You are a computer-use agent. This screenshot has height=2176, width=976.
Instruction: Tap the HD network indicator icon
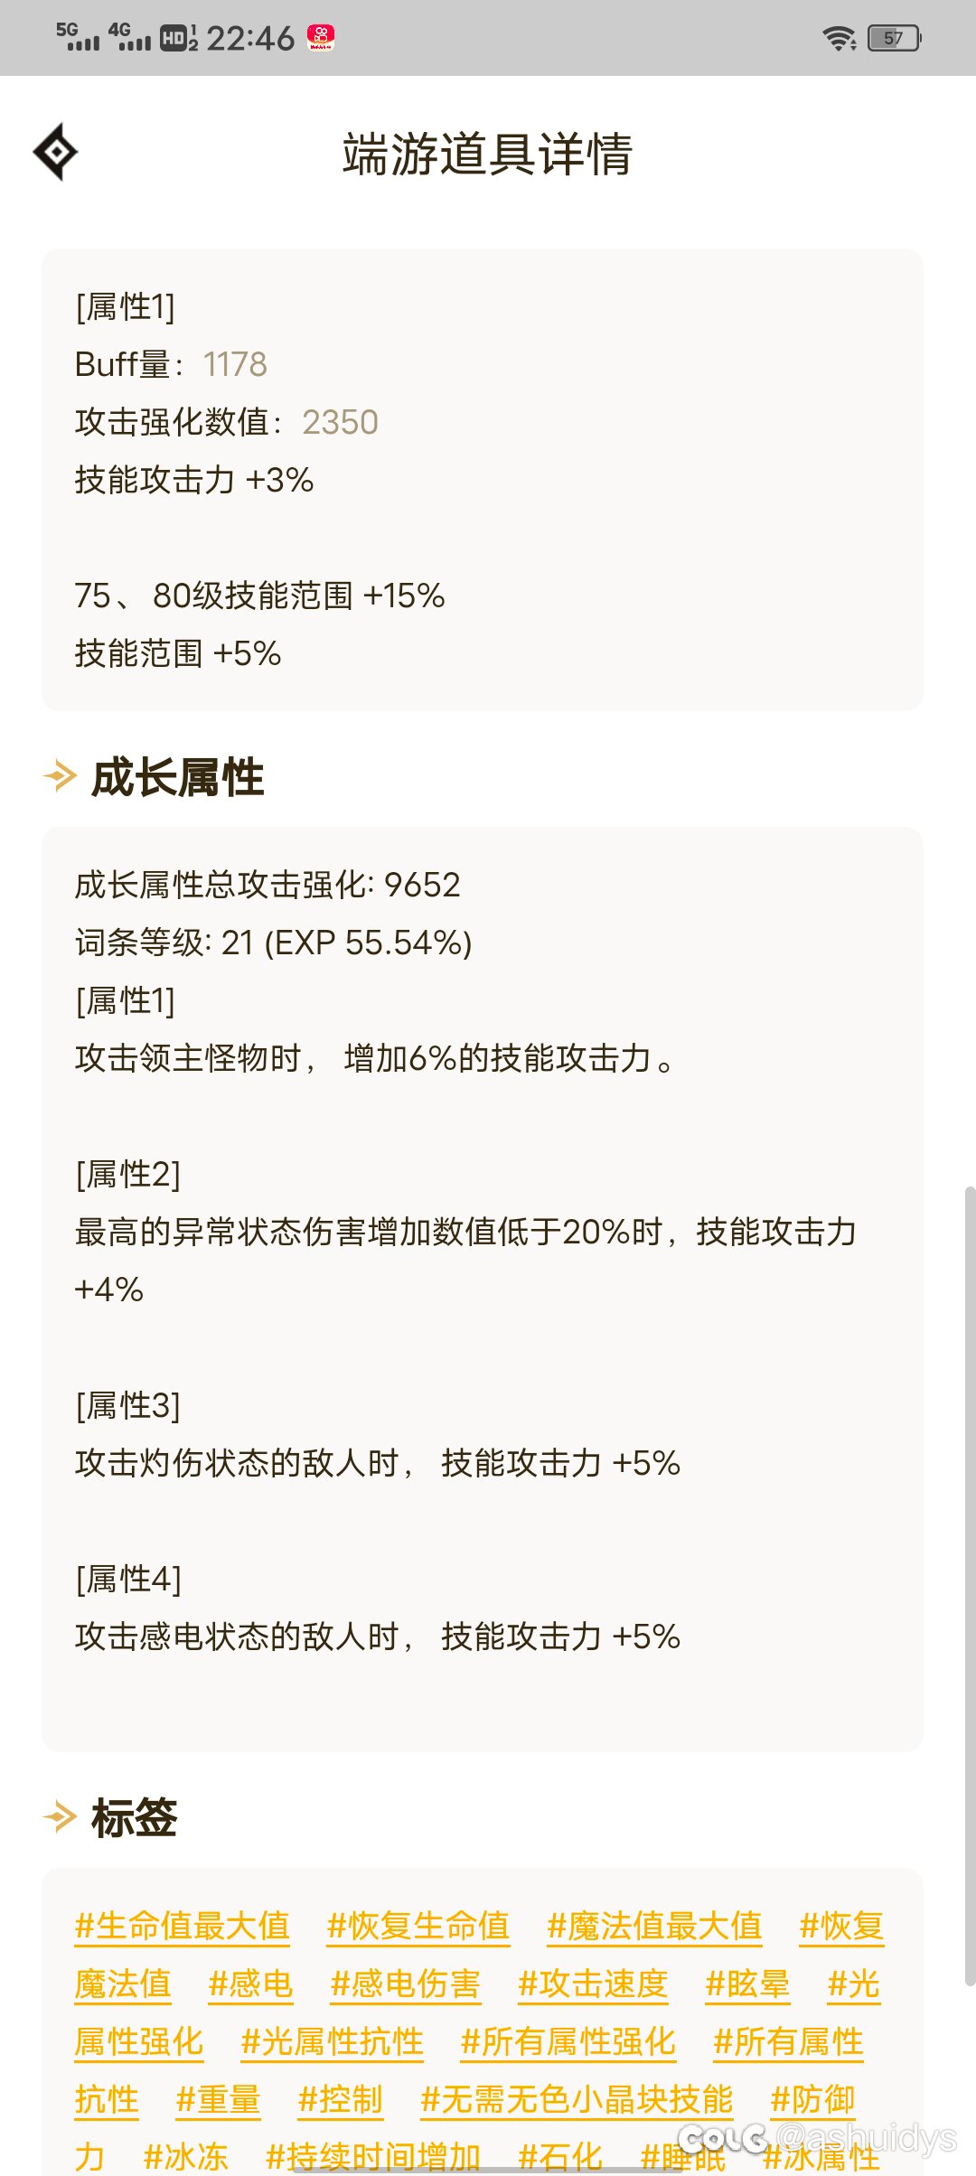[178, 38]
